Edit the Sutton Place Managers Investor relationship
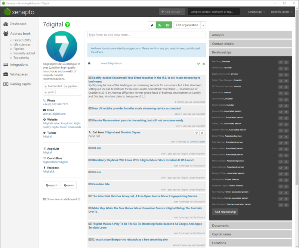 (x=281, y=81)
